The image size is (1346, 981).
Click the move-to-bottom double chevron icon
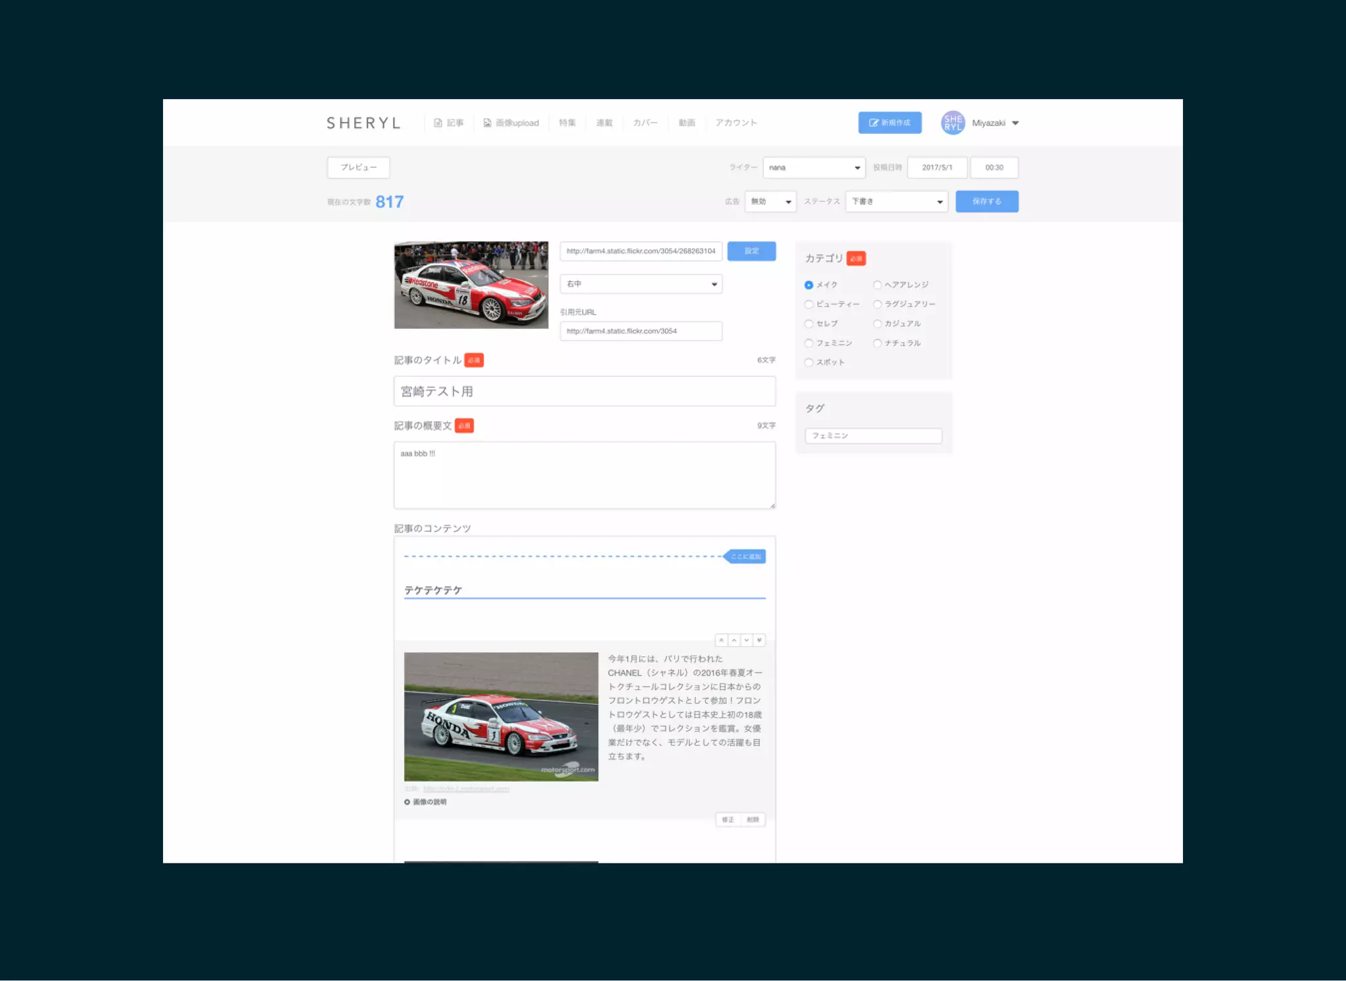click(x=759, y=640)
